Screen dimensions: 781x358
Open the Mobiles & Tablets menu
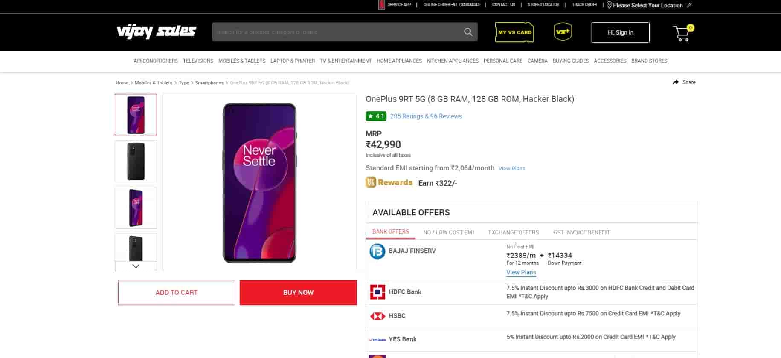pyautogui.click(x=241, y=61)
